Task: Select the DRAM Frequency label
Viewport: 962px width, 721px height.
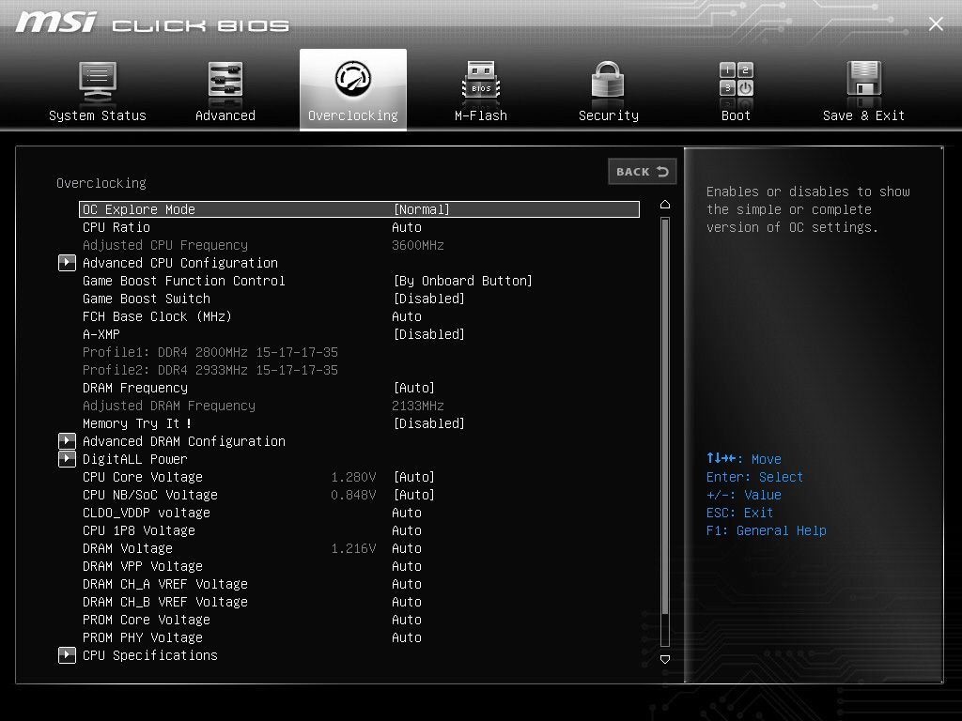Action: click(135, 388)
